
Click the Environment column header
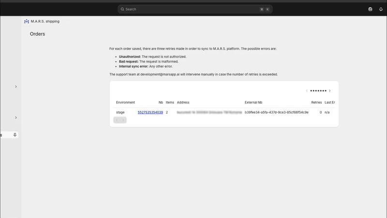tap(125, 102)
